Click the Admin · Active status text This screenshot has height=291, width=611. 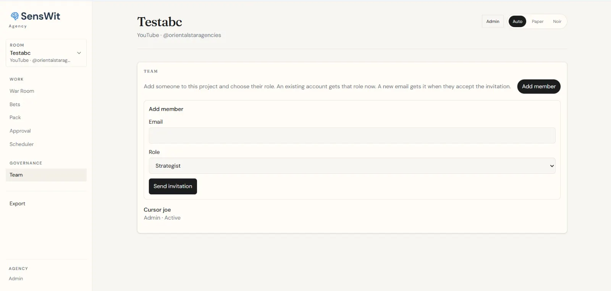(162, 218)
